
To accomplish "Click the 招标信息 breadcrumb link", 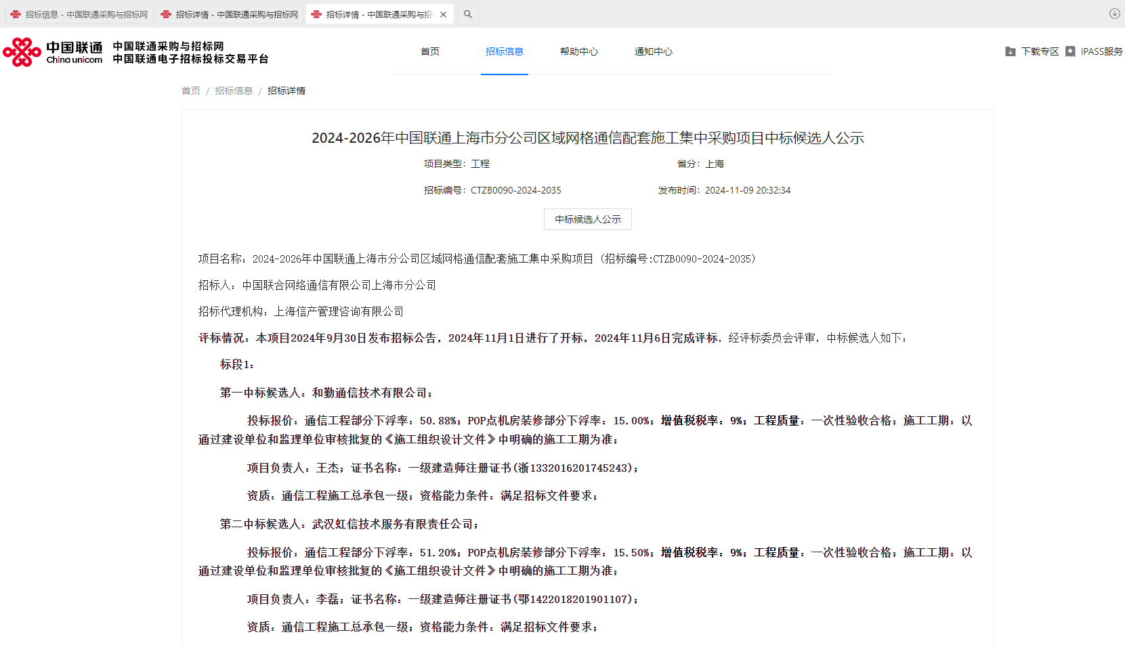I will tap(234, 91).
